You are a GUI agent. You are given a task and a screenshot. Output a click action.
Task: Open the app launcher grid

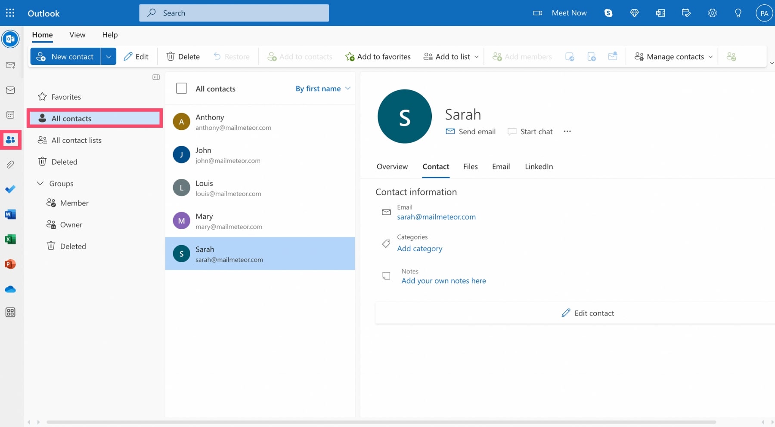click(10, 13)
